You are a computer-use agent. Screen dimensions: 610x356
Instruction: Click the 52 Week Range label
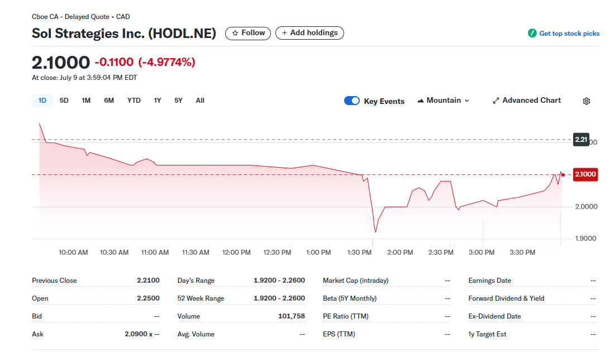201,298
